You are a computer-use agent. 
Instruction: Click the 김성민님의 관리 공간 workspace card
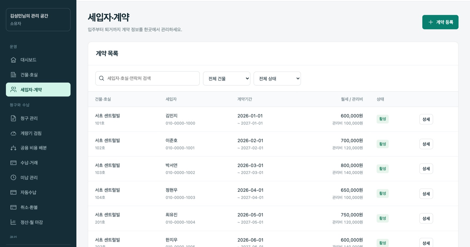[38, 20]
